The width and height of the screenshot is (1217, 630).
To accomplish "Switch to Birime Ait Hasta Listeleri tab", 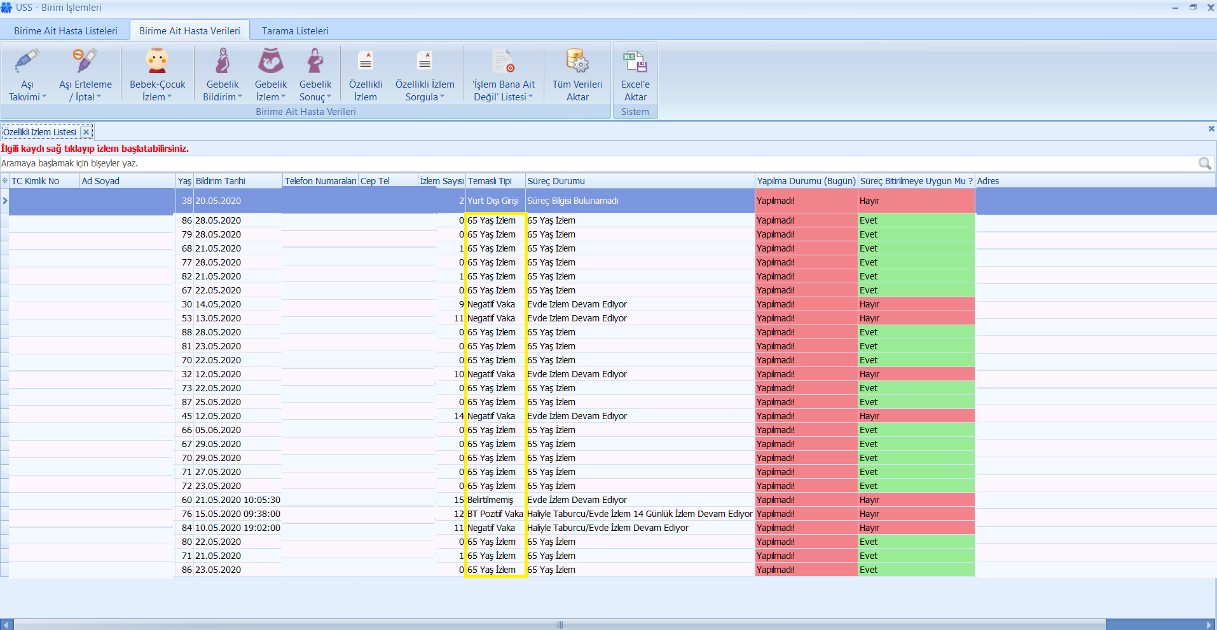I will 65,30.
